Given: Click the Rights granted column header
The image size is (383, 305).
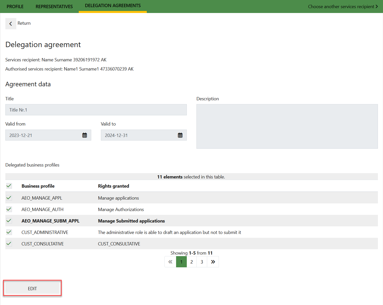Looking at the screenshot, I should pos(114,186).
